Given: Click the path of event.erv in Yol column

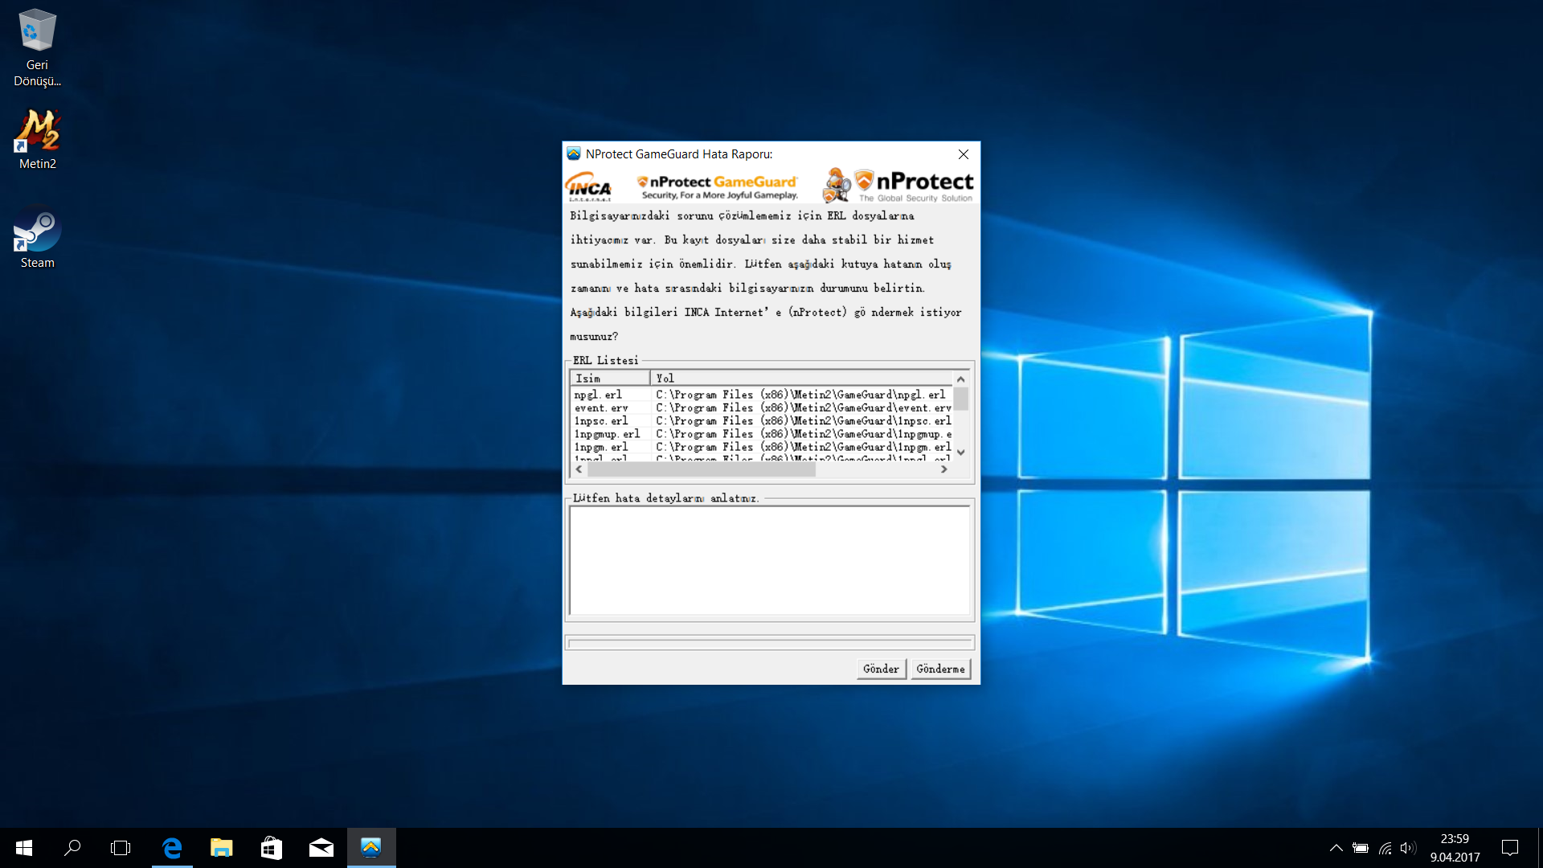Looking at the screenshot, I should pos(803,407).
